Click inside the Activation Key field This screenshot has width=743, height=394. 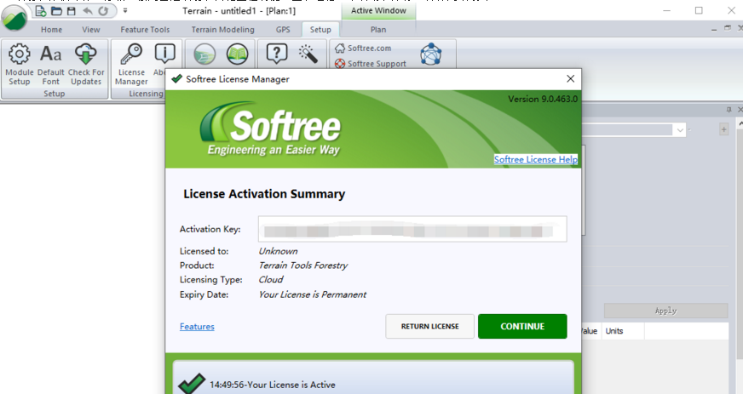coord(412,229)
